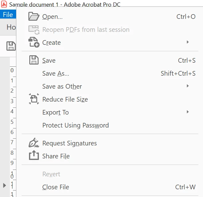Expand the left panel triangle arrow

point(4,185)
